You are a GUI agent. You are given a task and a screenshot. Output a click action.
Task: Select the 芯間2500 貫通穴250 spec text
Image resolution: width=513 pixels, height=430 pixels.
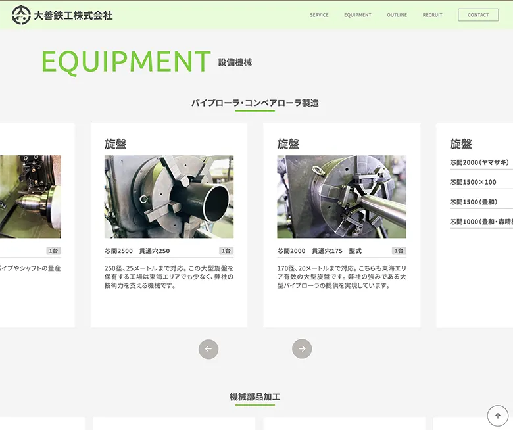click(137, 251)
